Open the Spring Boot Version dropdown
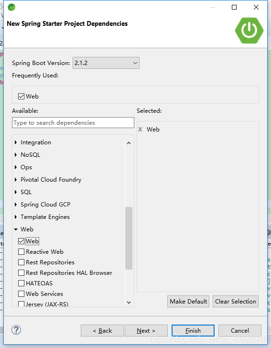The width and height of the screenshot is (271, 348). pos(106,63)
